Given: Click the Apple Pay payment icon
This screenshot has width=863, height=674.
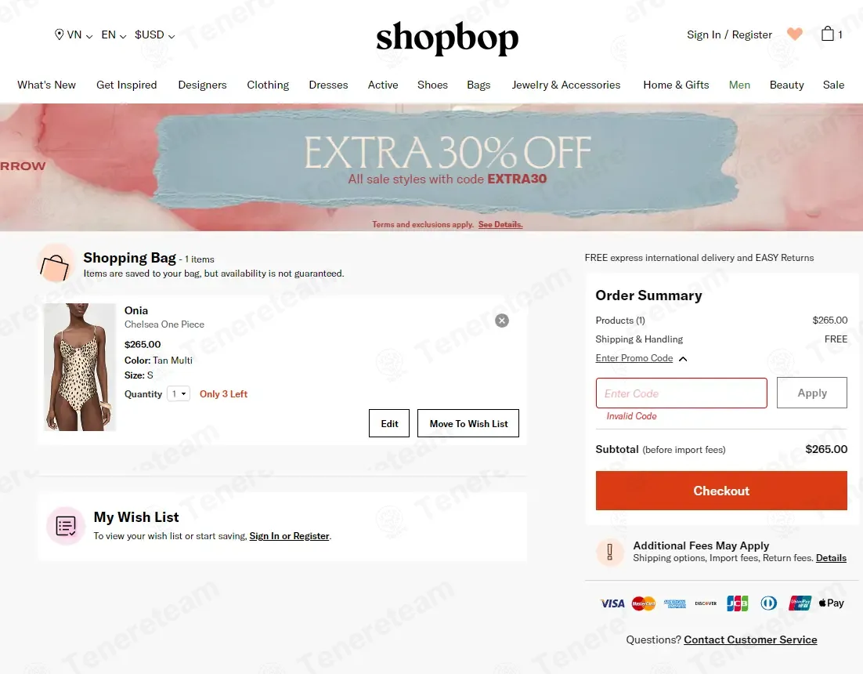Looking at the screenshot, I should pos(831,603).
